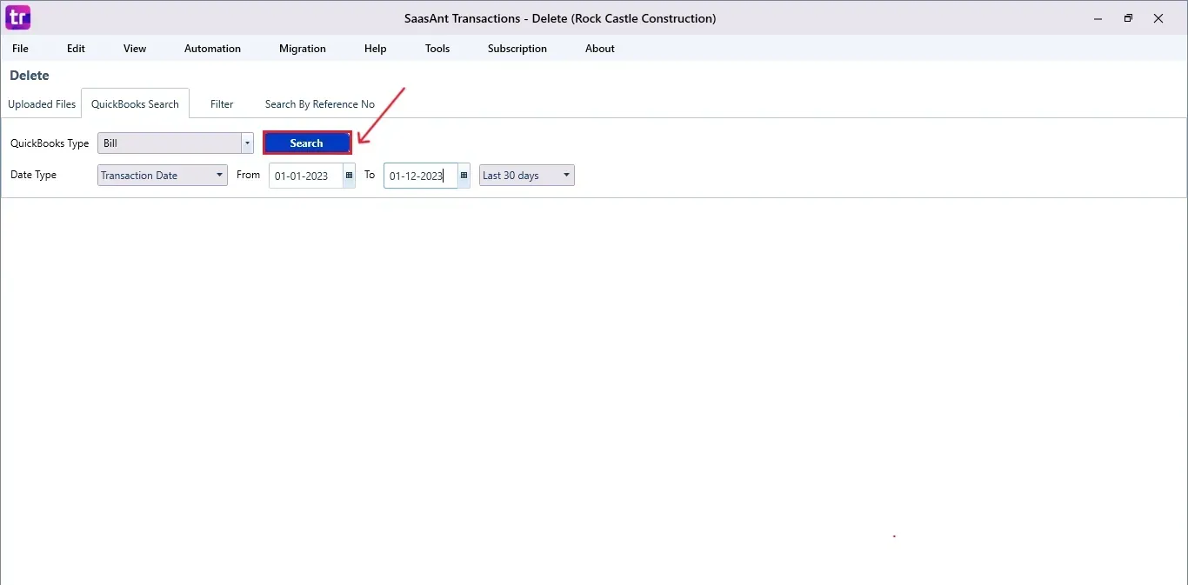Restore down the application window

(1128, 18)
